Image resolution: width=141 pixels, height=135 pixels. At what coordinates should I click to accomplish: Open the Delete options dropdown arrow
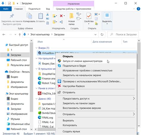point(64,16)
